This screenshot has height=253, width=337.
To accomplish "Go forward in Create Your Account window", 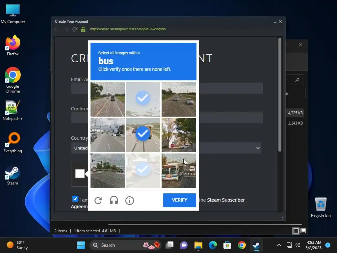I will [x=66, y=29].
